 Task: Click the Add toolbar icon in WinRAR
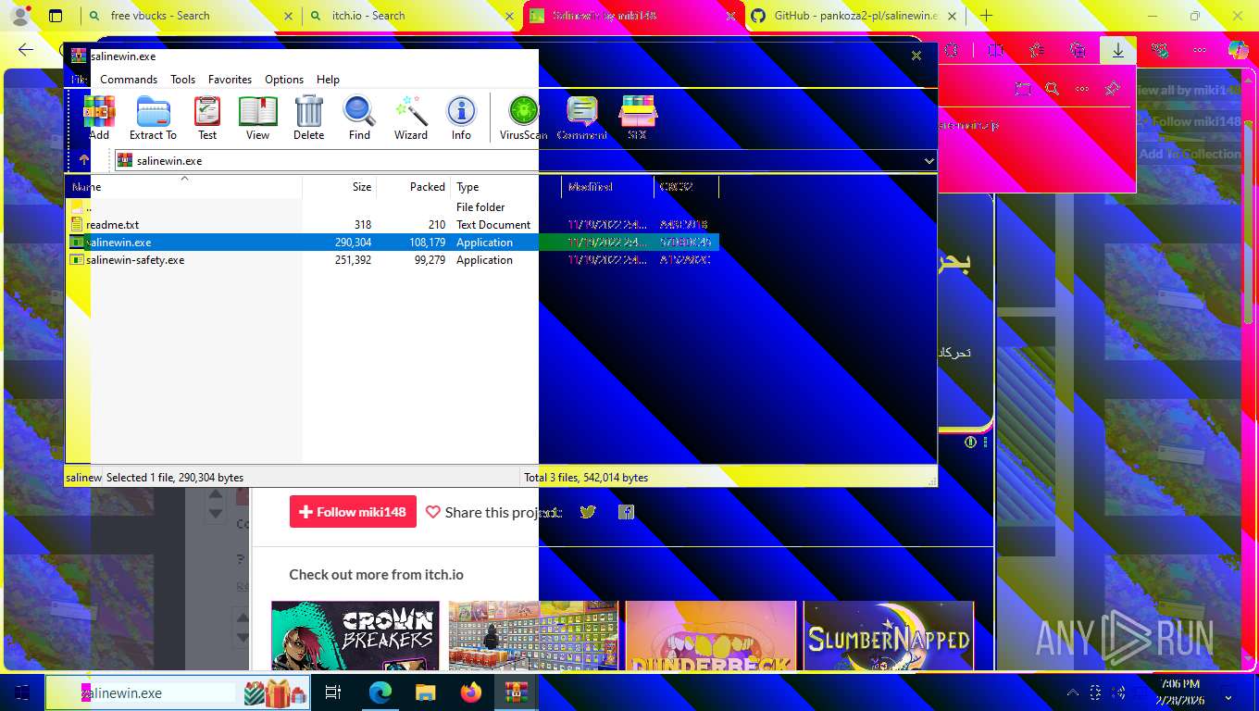[x=99, y=118]
